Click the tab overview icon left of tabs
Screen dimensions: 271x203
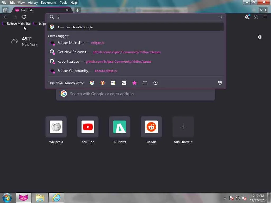tap(5, 10)
